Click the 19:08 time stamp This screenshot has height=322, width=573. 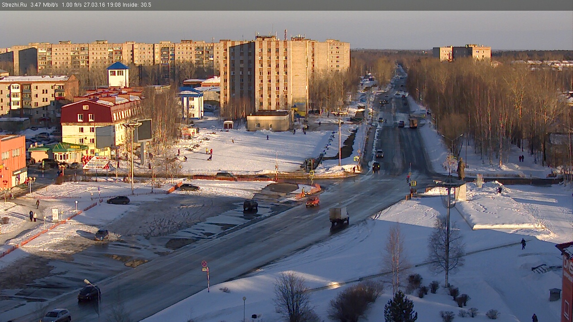[113, 5]
